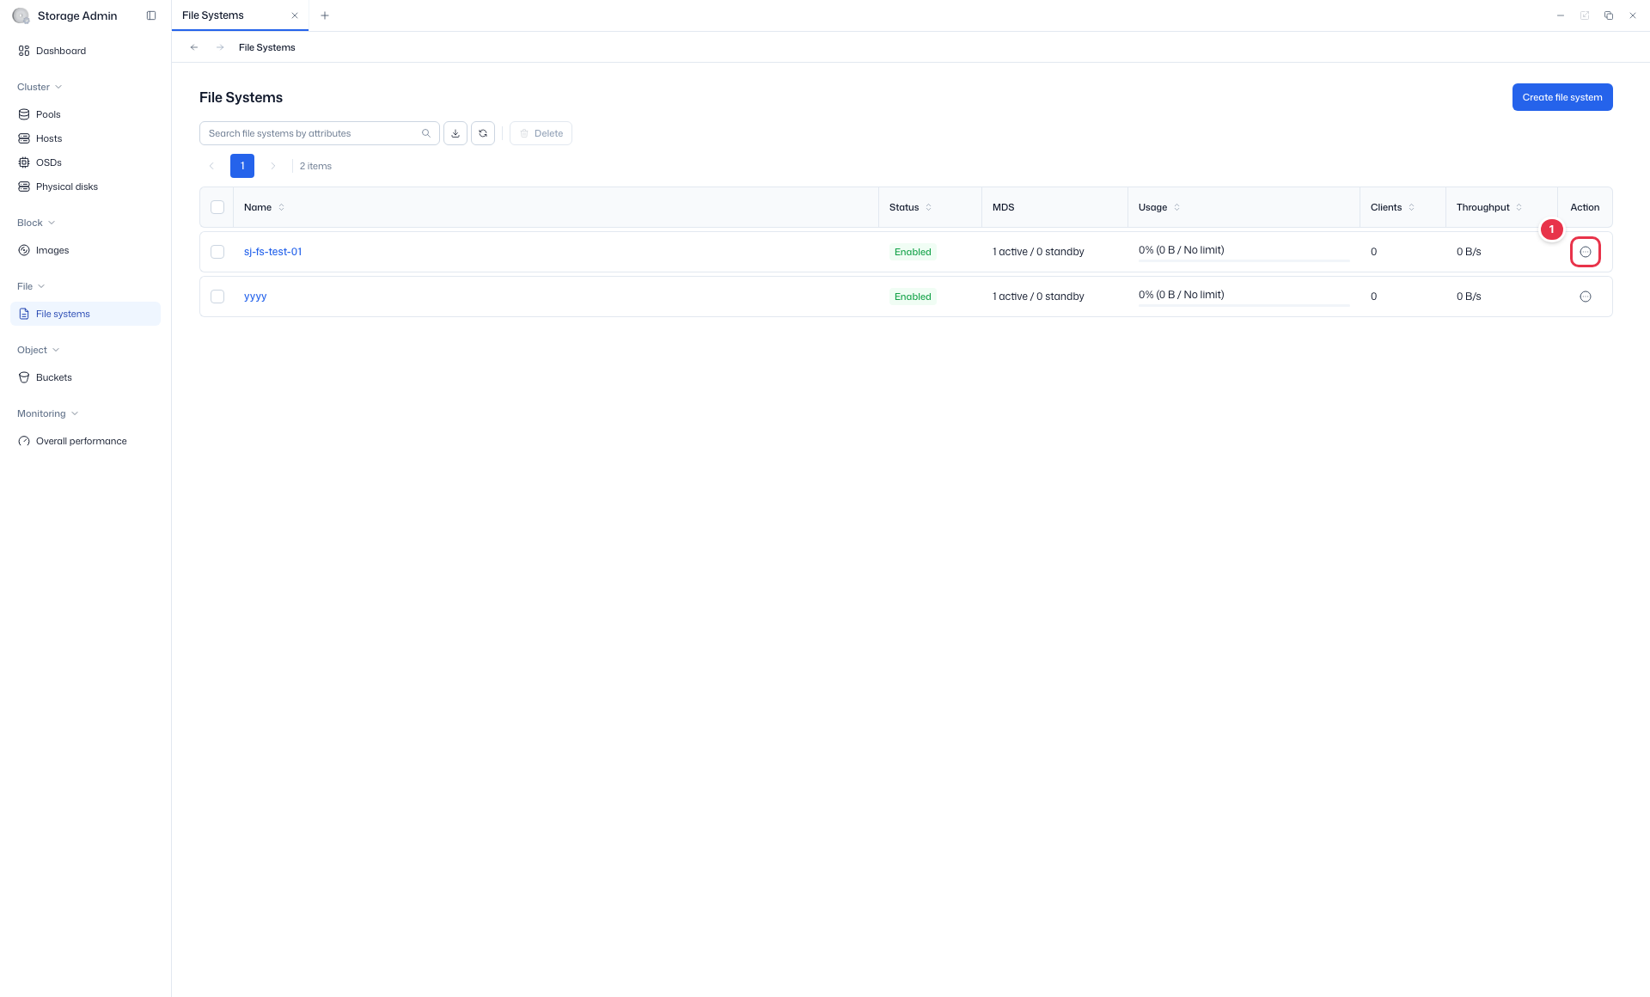This screenshot has height=997, width=1650.
Task: Open action menu for yyyy row
Action: pyautogui.click(x=1586, y=297)
